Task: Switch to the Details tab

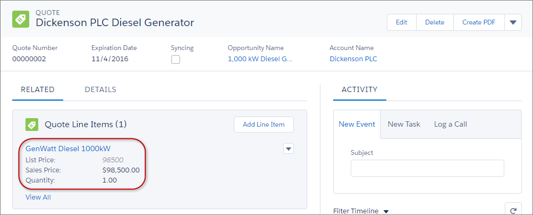Action: [100, 89]
